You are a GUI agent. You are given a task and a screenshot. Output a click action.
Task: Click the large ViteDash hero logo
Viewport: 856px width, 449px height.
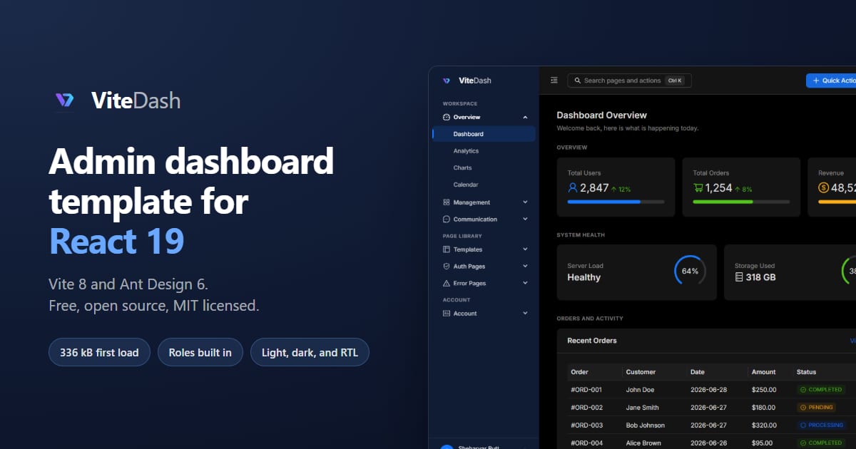pyautogui.click(x=65, y=100)
